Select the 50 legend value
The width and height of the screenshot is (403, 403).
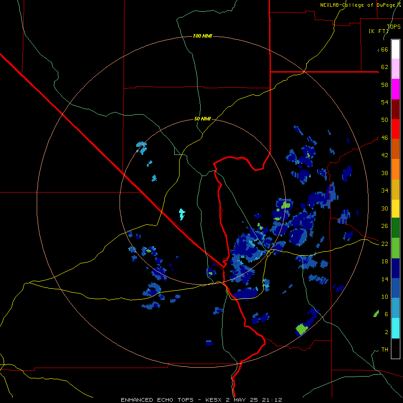pos(385,120)
